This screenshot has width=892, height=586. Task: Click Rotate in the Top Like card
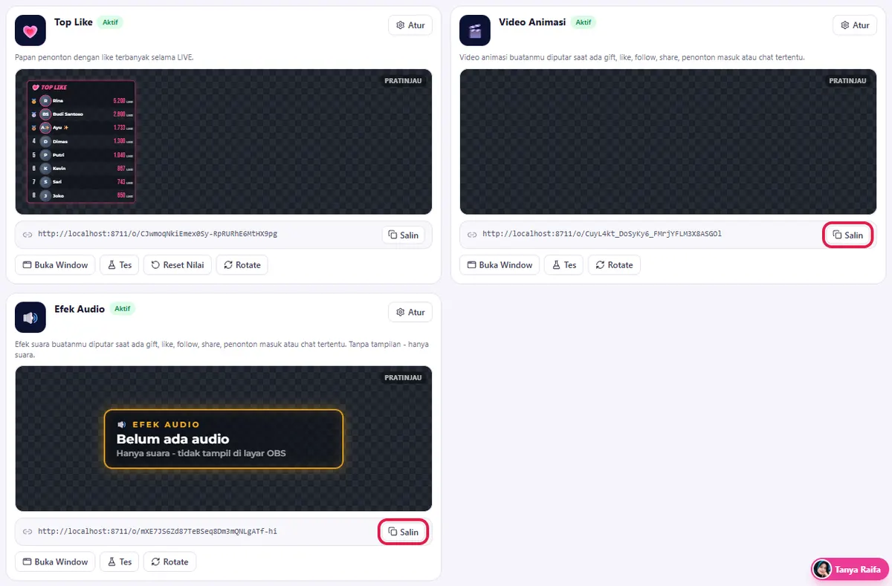pos(242,265)
